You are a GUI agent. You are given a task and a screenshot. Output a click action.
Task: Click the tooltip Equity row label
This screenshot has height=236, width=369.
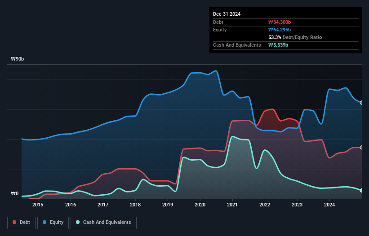[220, 30]
